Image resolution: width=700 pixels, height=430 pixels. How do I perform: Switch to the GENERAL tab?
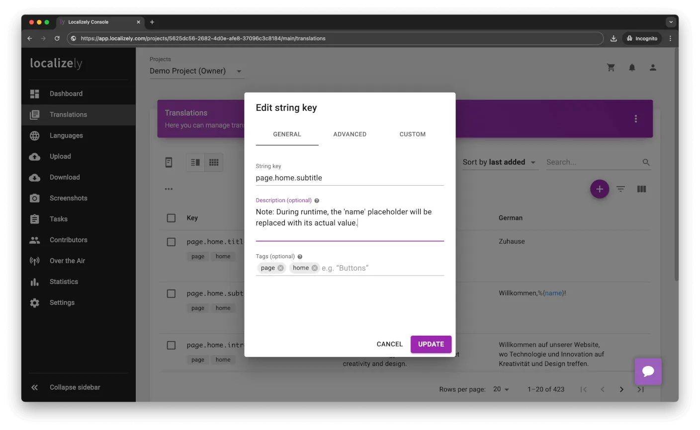287,135
